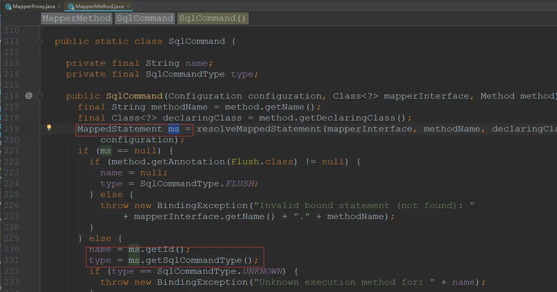Click the 'name' field declaration on line 213
Screen dimensions: 557x292
point(197,63)
